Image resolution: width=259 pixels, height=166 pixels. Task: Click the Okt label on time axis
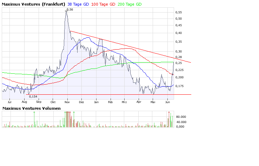coord(53,102)
